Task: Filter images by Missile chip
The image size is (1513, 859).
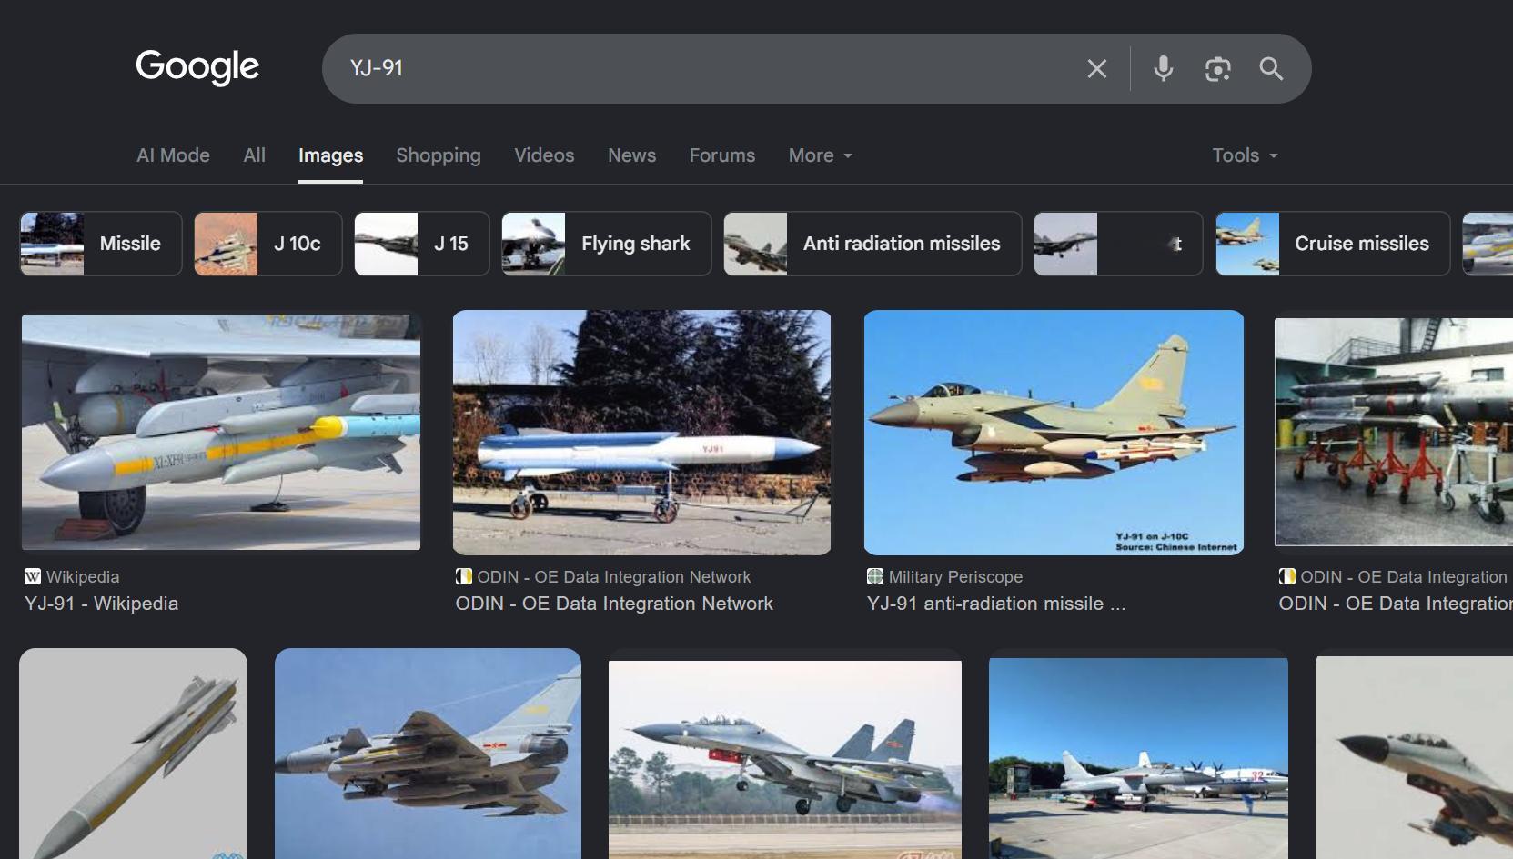Action: pyautogui.click(x=101, y=244)
